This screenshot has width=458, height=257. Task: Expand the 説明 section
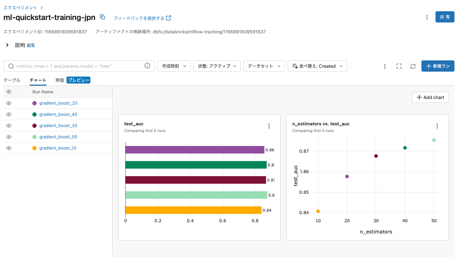tap(7, 45)
